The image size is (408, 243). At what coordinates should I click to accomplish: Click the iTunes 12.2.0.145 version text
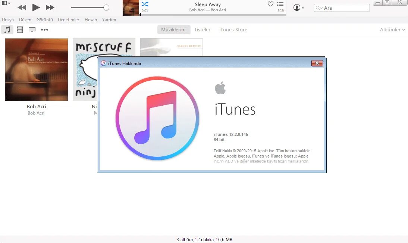point(231,134)
